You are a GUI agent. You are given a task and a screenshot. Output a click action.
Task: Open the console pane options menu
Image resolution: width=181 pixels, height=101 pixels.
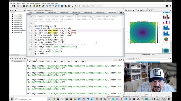click(123, 60)
